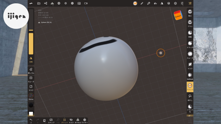Select the 粘土 (Clay) tool
The width and height of the screenshot is (221, 124).
[x=190, y=13]
